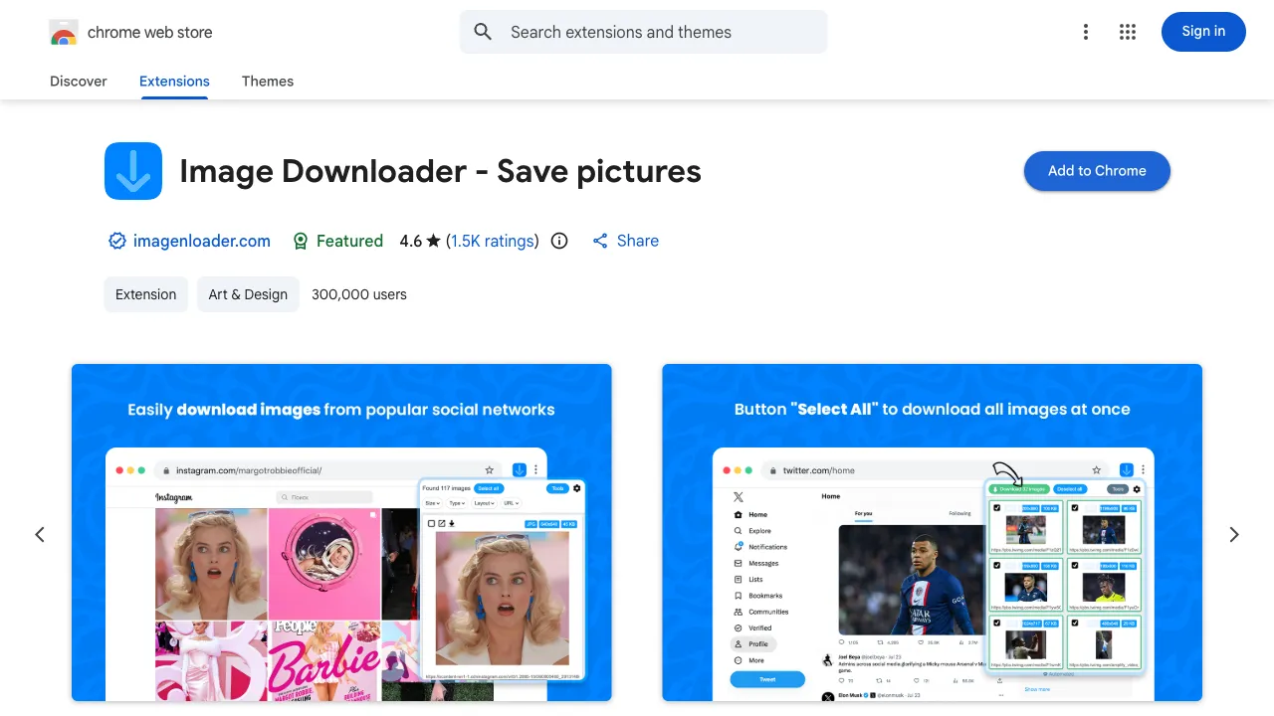Screen dimensions: 1274x716
Task: Open the Select All Twitter screenshot thumbnail
Action: coord(933,533)
